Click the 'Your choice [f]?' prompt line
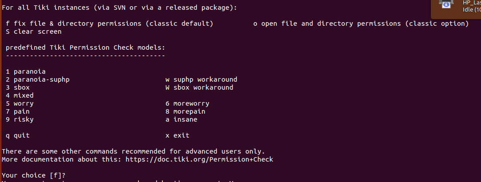481x182 pixels. (34, 175)
